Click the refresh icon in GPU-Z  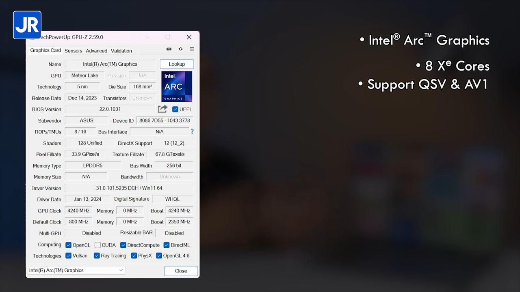click(180, 49)
